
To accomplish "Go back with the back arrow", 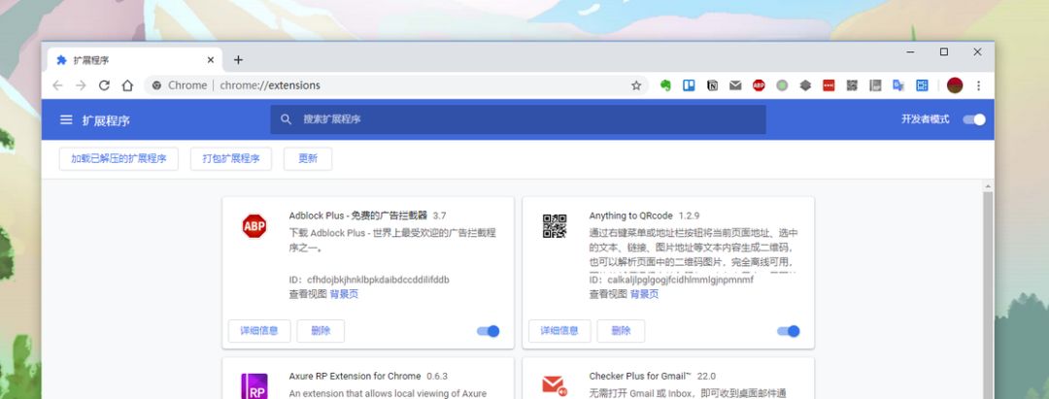I will (x=57, y=85).
